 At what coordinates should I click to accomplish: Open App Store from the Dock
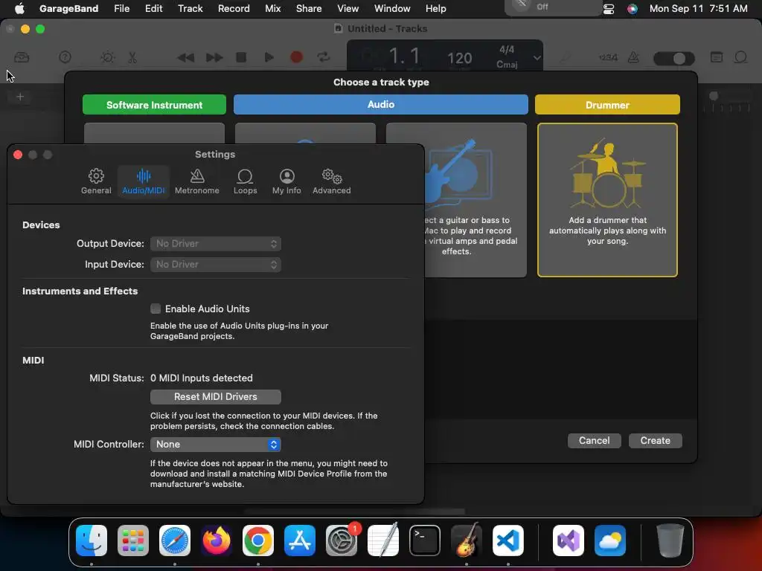pos(300,541)
